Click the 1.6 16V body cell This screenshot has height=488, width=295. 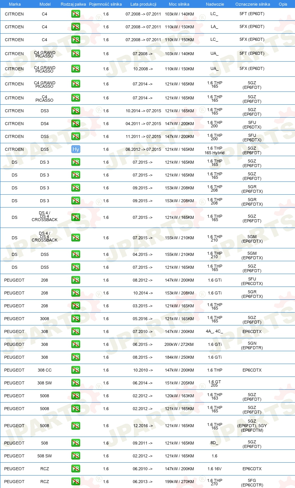coord(214,469)
